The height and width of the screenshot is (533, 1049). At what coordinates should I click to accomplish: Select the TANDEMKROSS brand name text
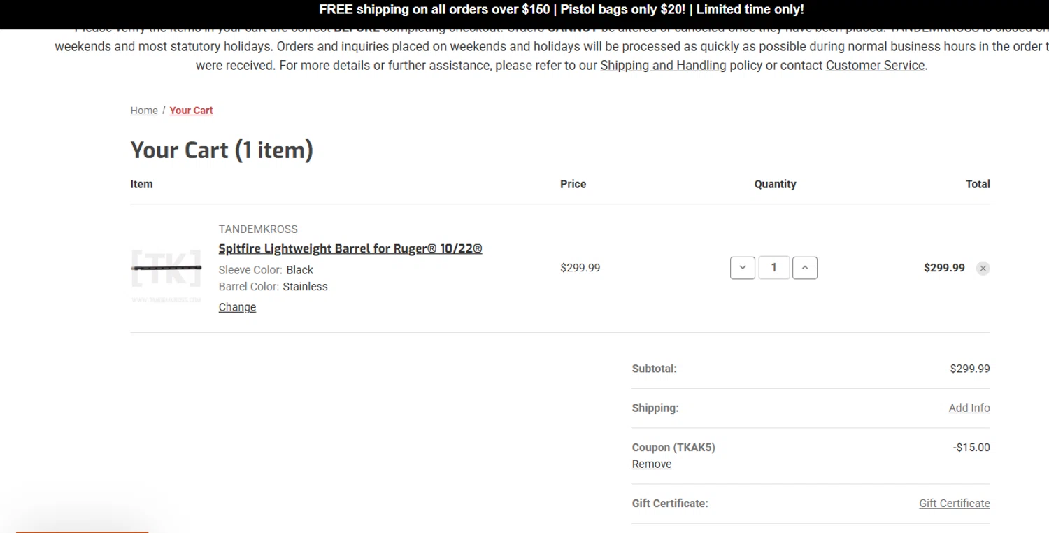click(x=258, y=229)
